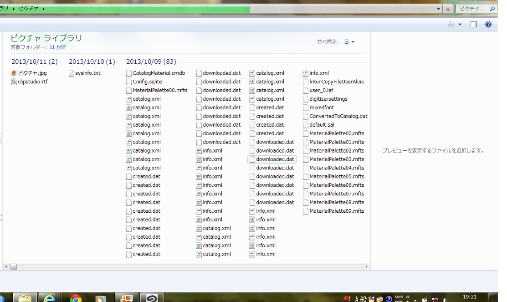
Task: Click the horizontal scrollbar left arrow
Action: (6, 267)
